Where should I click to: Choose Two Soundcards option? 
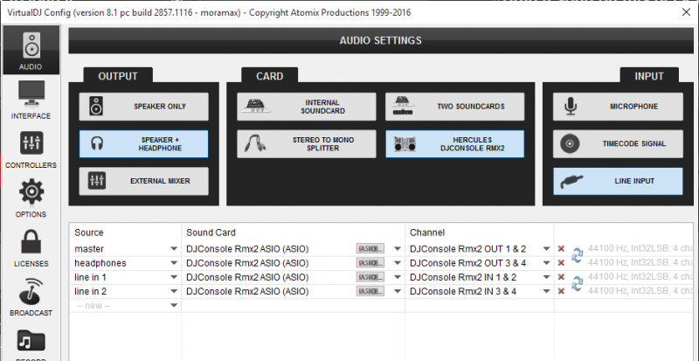(454, 107)
